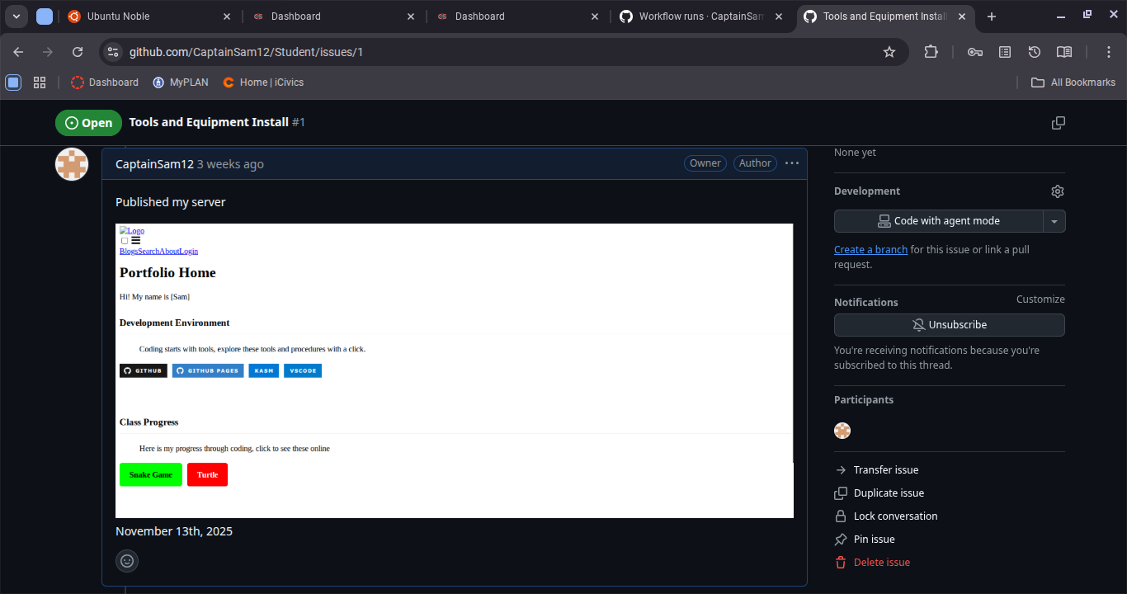The height and width of the screenshot is (594, 1127).
Task: Click the participant avatar in the sidebar
Action: coord(842,431)
